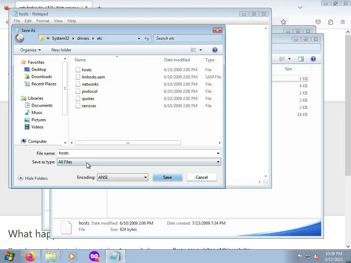Open Pictures library
Screen dimensions: 351x263
point(38,120)
